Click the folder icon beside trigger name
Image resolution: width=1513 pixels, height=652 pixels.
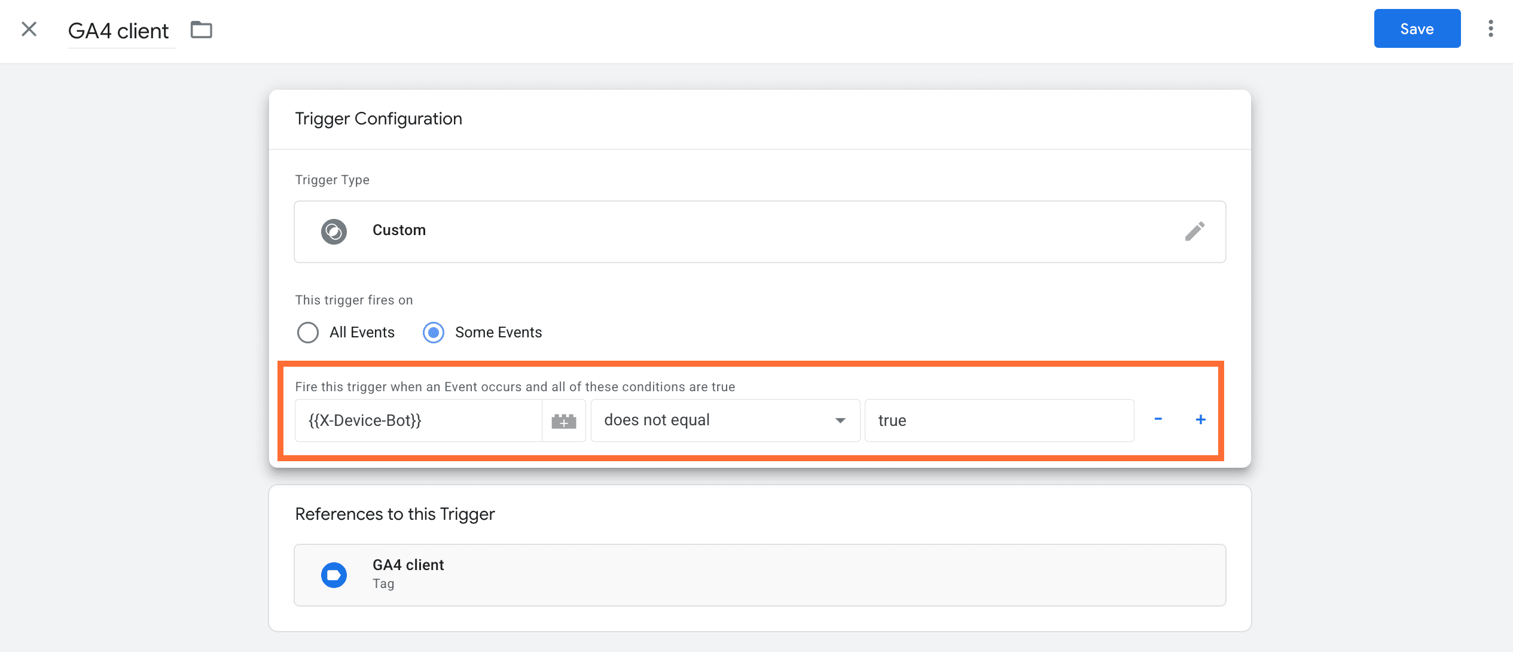pos(202,30)
